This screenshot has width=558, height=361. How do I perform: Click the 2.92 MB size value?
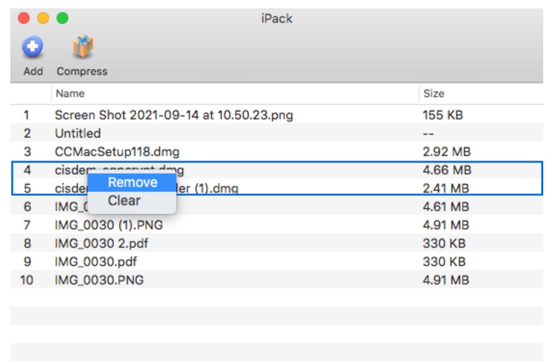pyautogui.click(x=447, y=151)
